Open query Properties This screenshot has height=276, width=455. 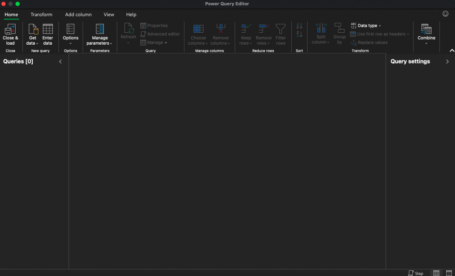click(x=154, y=26)
